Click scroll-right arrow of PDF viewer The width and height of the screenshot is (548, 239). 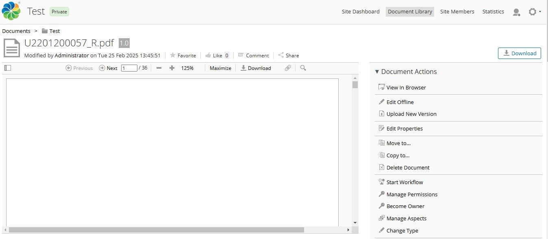point(348,230)
